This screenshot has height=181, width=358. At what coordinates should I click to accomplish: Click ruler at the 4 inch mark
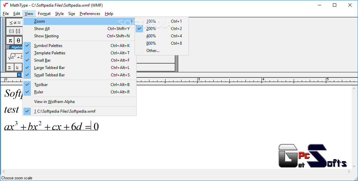(262, 80)
